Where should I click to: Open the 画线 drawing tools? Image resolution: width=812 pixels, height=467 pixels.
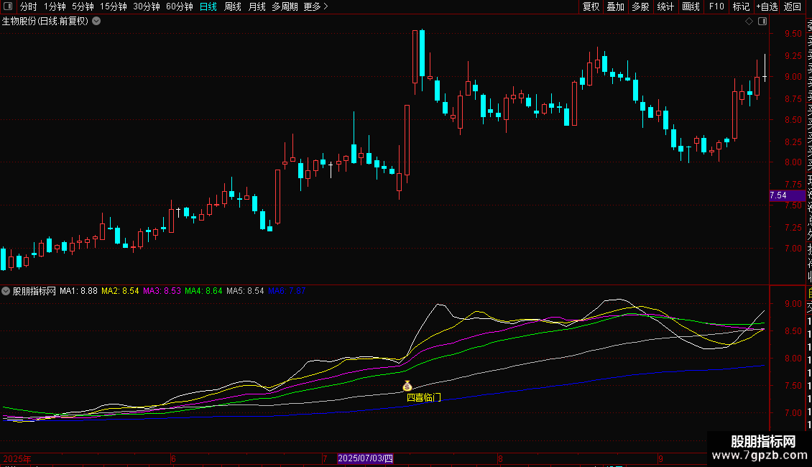pos(691,6)
